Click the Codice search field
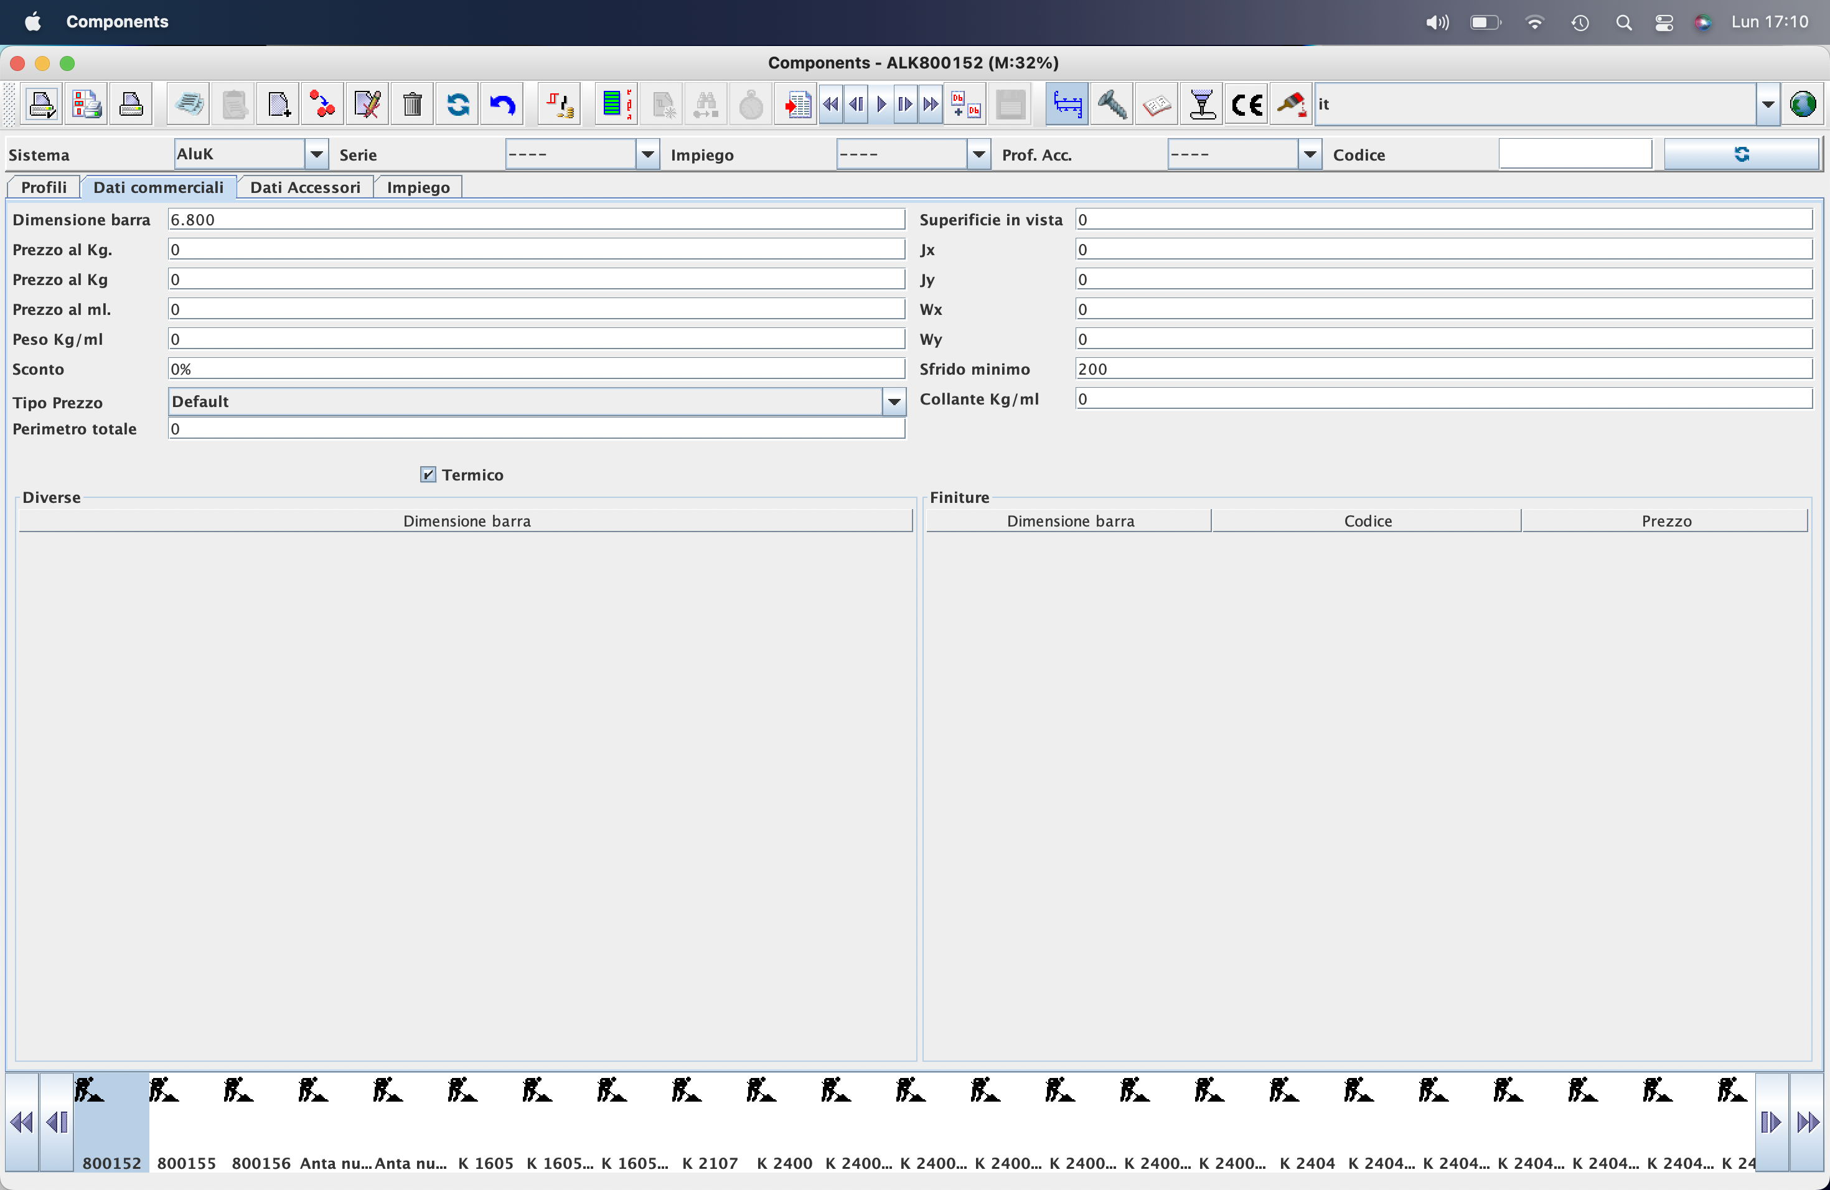The height and width of the screenshot is (1190, 1830). pyautogui.click(x=1575, y=154)
